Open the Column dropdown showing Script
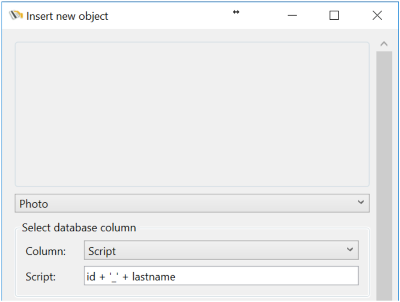Image resolution: width=400 pixels, height=302 pixels. point(216,250)
